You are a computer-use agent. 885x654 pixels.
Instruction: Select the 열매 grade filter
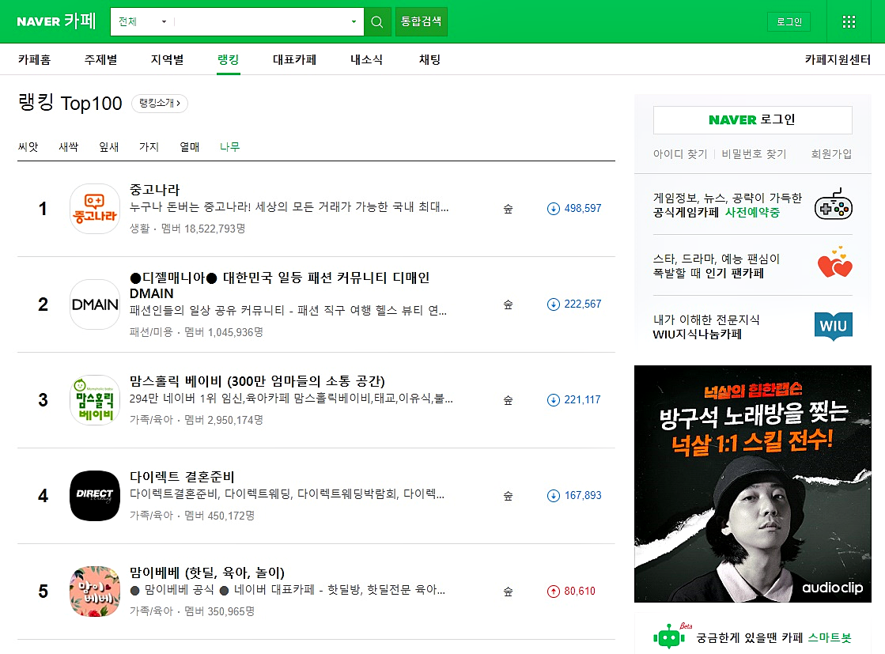tap(190, 147)
